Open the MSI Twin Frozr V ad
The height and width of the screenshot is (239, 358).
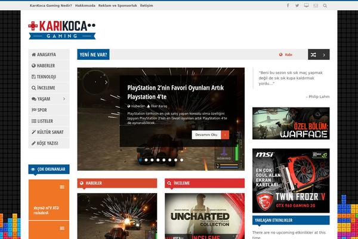coord(291,180)
